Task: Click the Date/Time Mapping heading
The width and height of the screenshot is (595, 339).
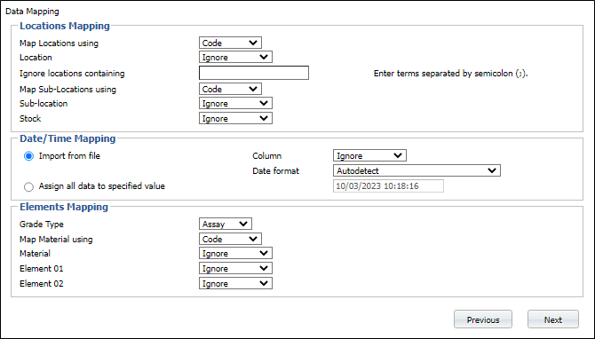Action: point(67,138)
